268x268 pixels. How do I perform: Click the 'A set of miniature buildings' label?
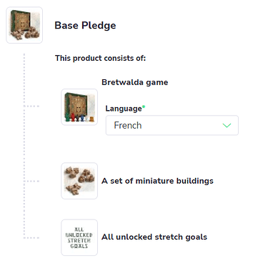[x=157, y=181]
